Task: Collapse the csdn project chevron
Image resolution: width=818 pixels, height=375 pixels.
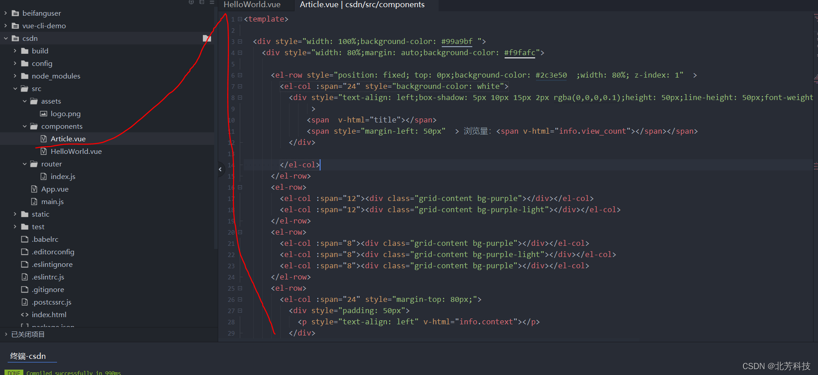Action: 6,39
